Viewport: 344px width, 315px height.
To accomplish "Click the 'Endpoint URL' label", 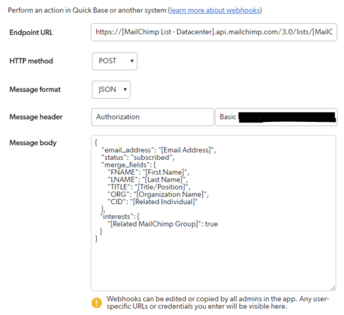I will tap(31, 32).
